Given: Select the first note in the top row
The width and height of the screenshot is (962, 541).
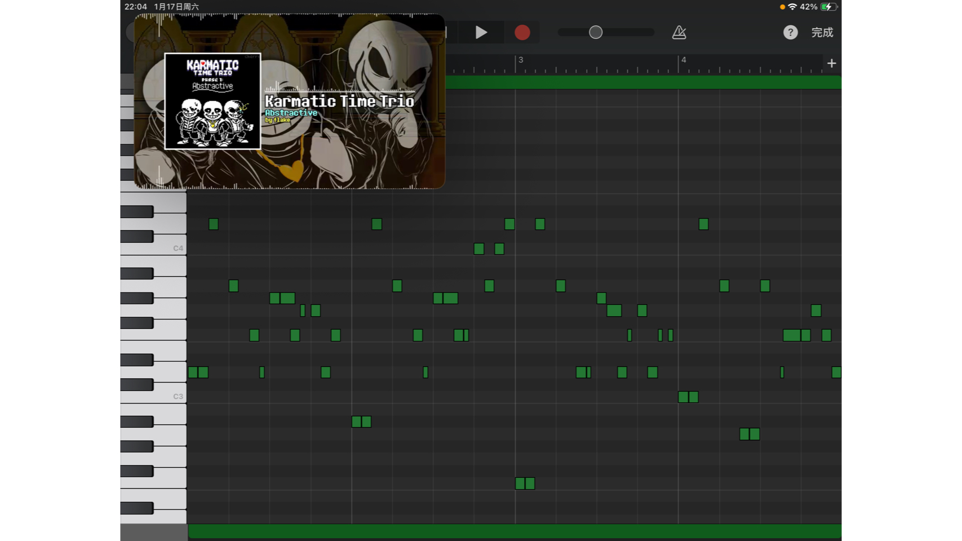Looking at the screenshot, I should click(x=214, y=224).
